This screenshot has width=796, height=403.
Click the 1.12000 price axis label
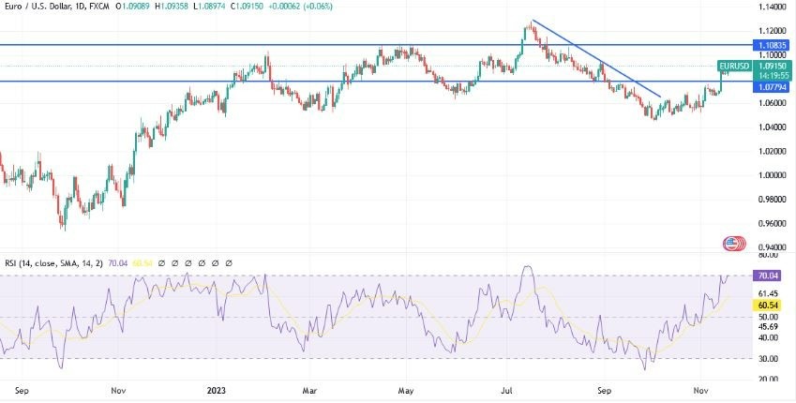point(773,31)
